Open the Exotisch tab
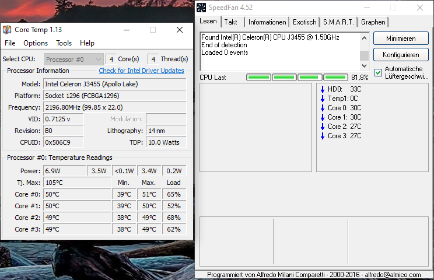Viewport: 434px width, 280px height. tap(304, 22)
